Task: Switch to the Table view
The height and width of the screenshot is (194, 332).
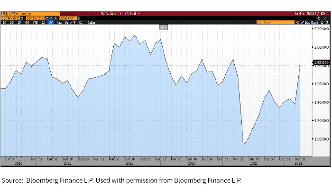Action: (x=91, y=22)
